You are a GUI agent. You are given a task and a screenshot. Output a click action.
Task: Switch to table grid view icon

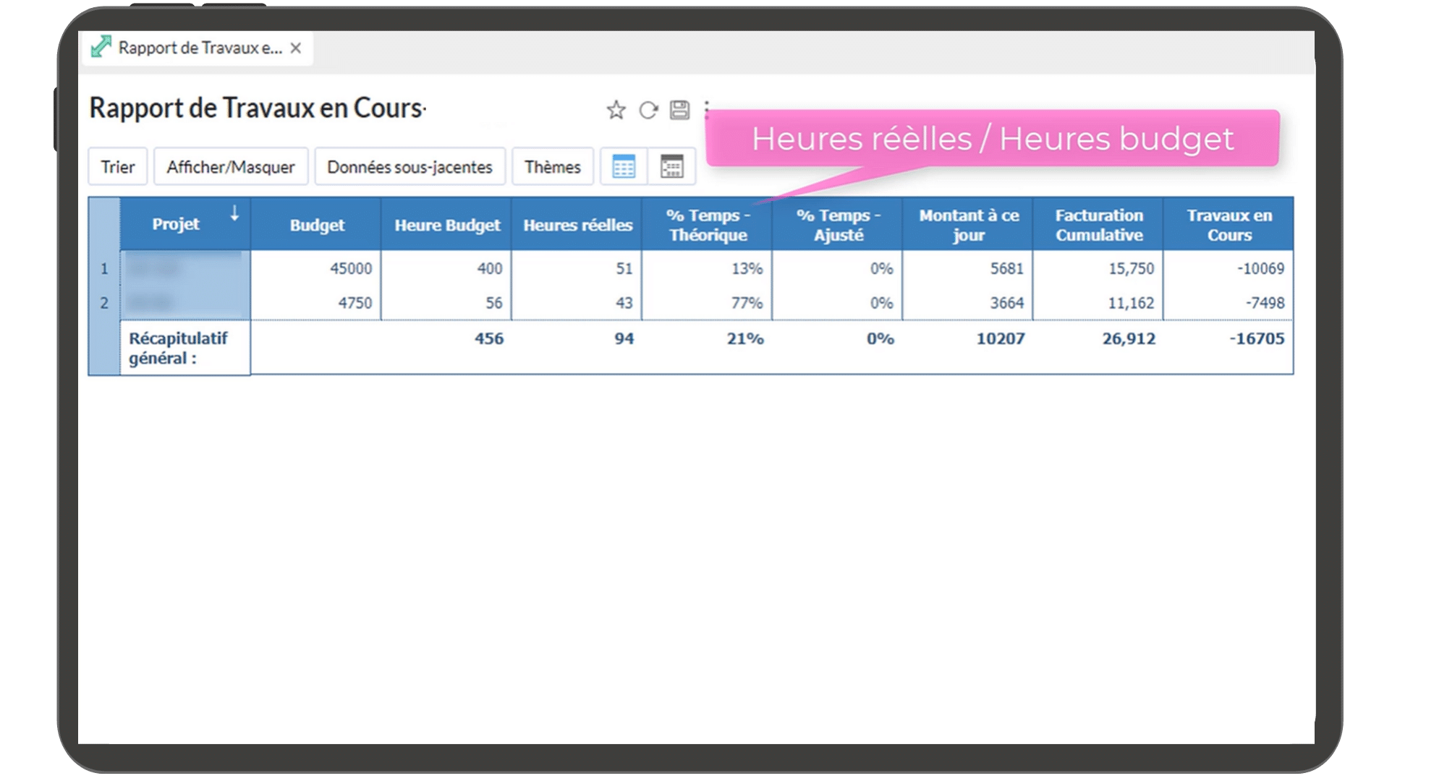click(x=624, y=167)
